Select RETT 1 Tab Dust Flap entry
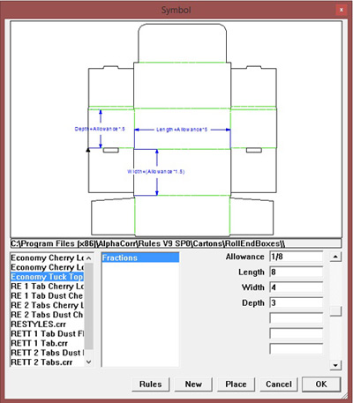The width and height of the screenshot is (353, 403). [47, 333]
